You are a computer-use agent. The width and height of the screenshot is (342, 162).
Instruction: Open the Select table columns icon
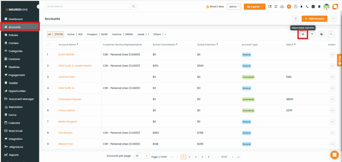303,34
